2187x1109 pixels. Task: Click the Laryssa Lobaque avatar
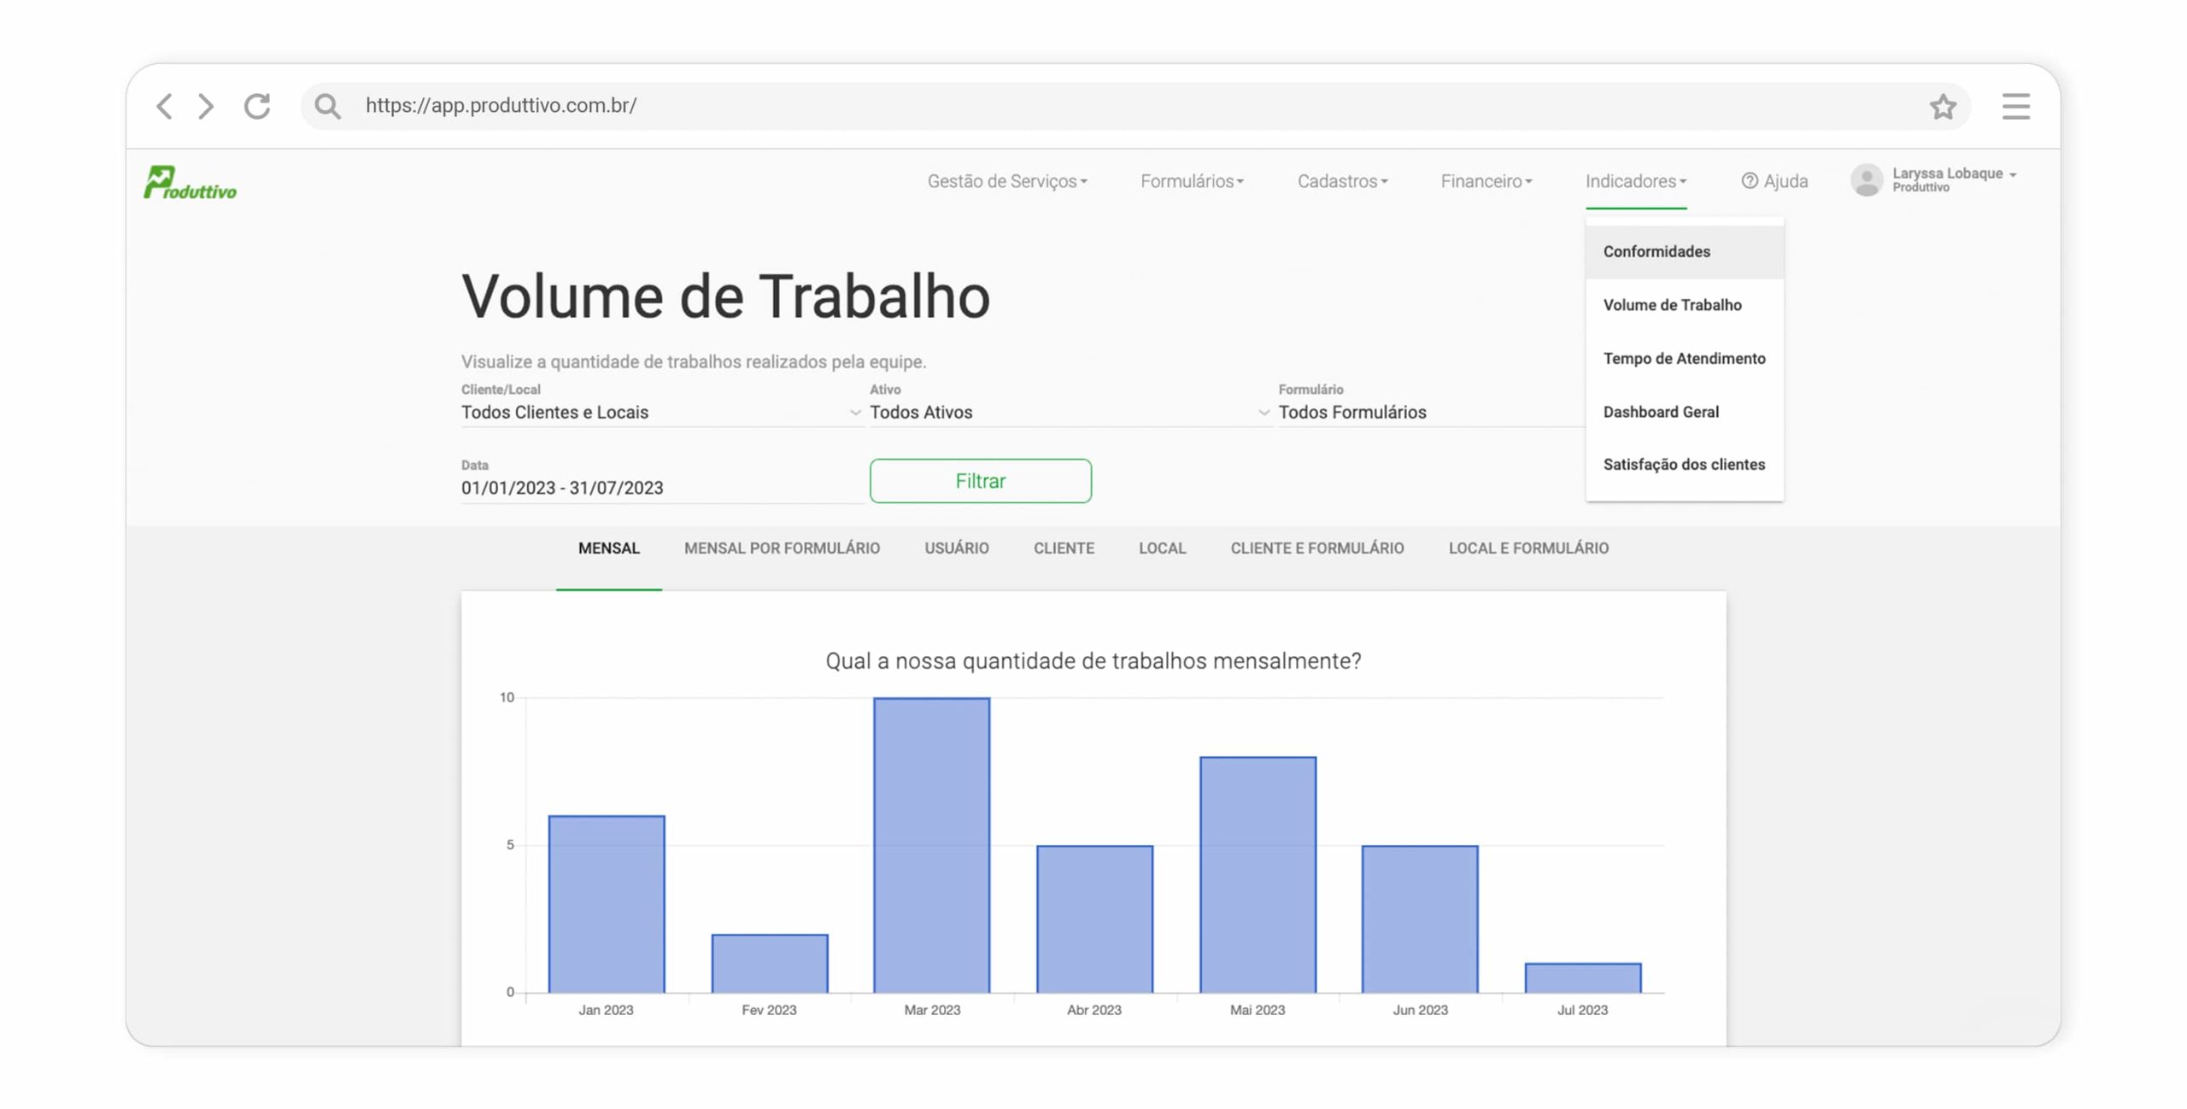click(x=1867, y=180)
